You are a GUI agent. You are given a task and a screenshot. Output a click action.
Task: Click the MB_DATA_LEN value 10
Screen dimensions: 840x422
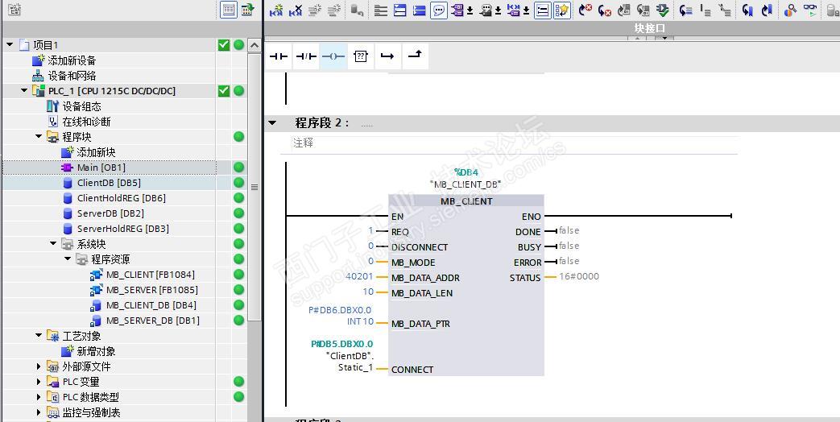pyautogui.click(x=368, y=292)
